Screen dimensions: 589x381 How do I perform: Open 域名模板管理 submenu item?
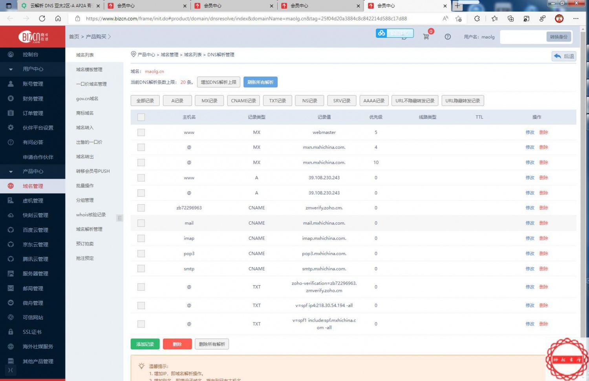tap(89, 70)
